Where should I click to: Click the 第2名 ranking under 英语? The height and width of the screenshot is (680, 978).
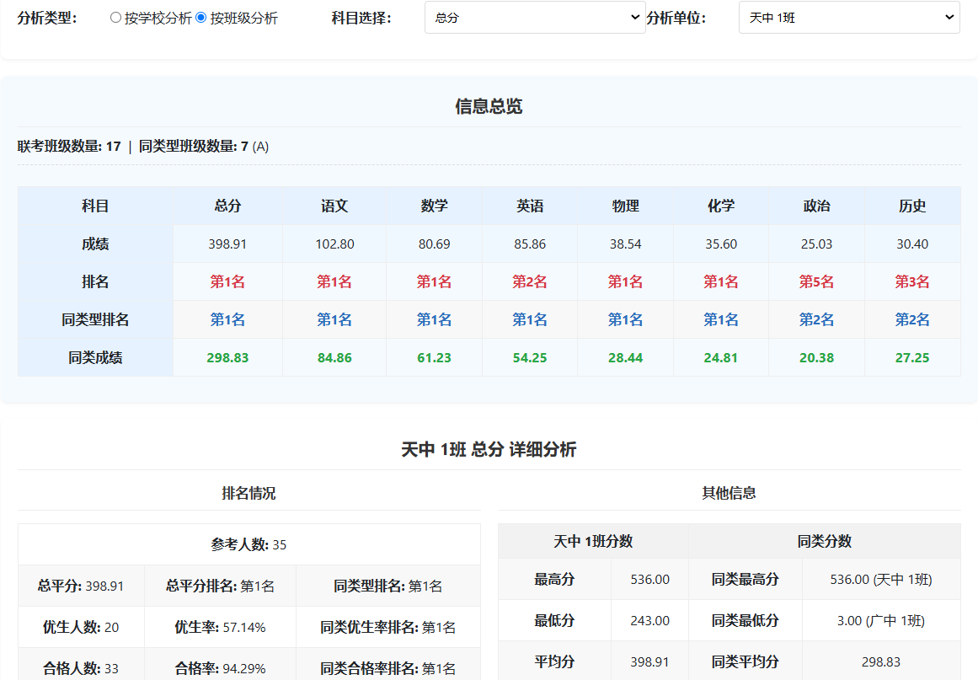point(530,281)
